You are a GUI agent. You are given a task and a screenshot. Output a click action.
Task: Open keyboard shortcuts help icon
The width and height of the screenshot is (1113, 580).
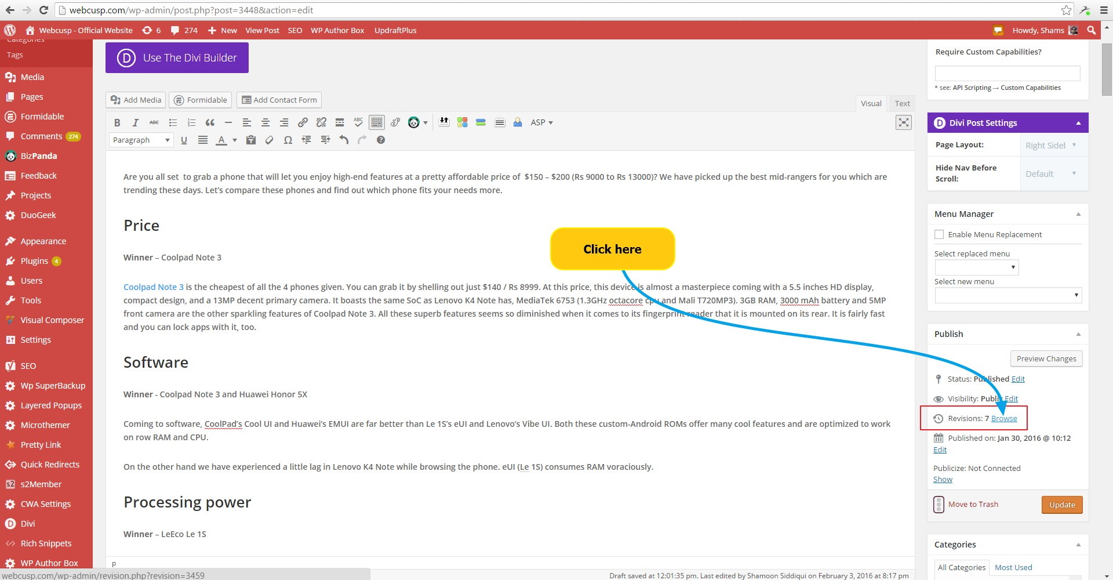[x=381, y=140]
